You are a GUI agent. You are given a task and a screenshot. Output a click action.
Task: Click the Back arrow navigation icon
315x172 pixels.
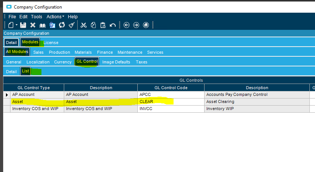point(127,25)
